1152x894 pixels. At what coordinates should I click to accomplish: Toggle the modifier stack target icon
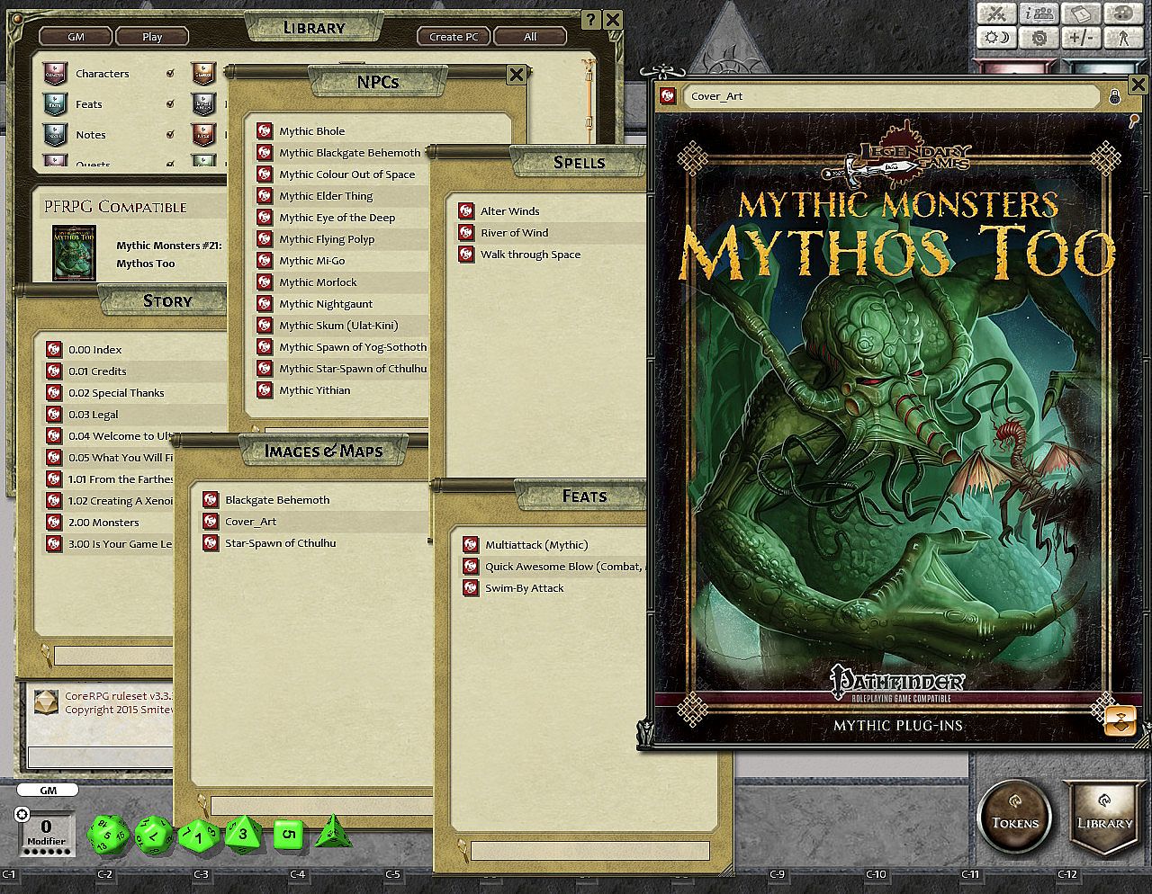[22, 814]
